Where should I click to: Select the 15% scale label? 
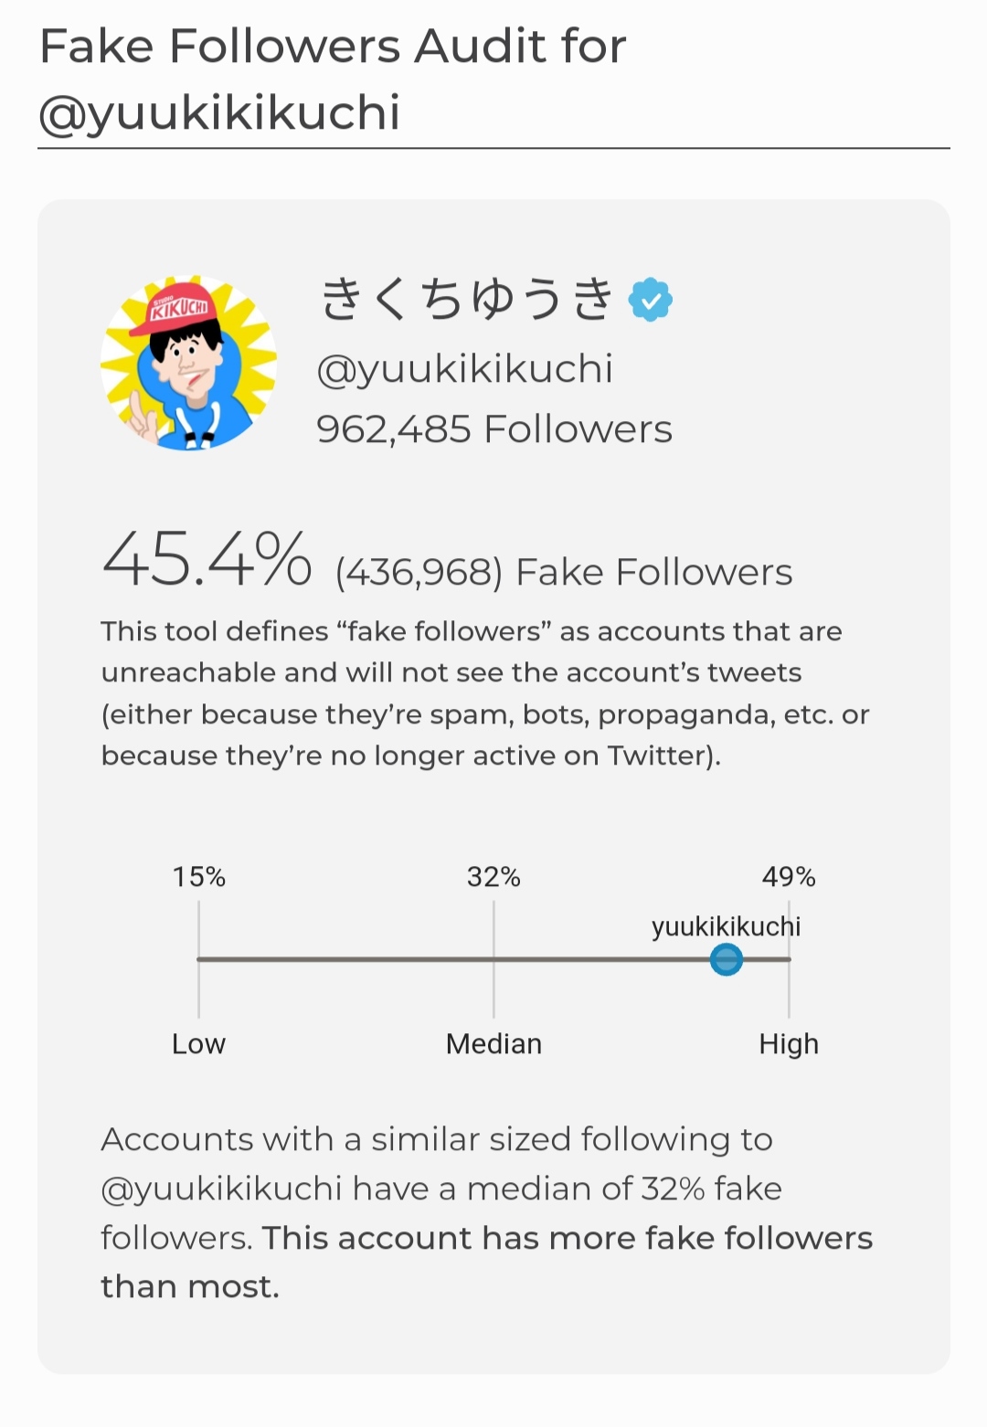pyautogui.click(x=198, y=877)
